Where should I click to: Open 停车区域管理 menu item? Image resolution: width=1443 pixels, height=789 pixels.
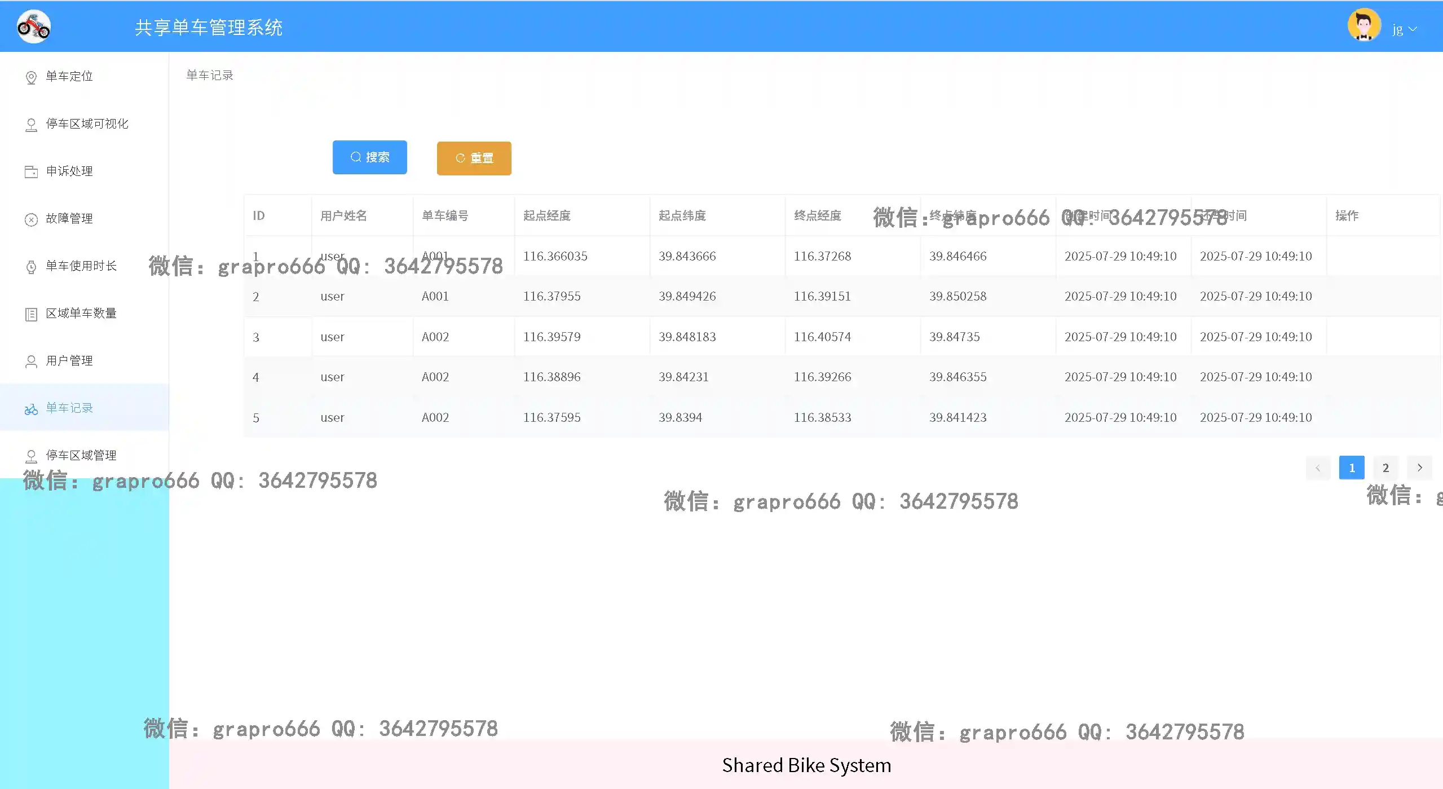point(81,455)
